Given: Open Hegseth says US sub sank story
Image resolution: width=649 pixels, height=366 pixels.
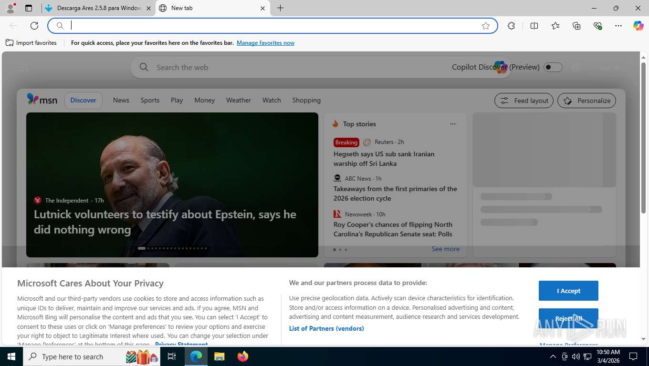Looking at the screenshot, I should coord(384,159).
